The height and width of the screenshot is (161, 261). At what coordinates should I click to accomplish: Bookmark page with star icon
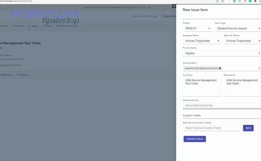click(x=222, y=1)
